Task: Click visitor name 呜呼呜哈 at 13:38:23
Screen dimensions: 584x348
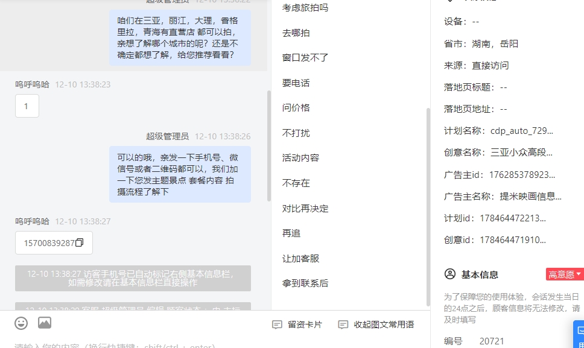Action: pyautogui.click(x=32, y=84)
